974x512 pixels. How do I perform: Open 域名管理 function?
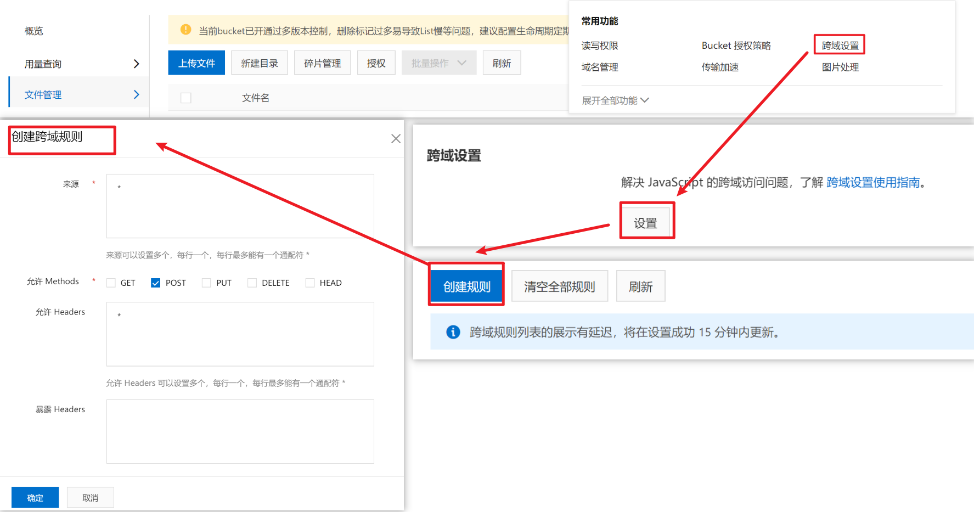coord(600,67)
